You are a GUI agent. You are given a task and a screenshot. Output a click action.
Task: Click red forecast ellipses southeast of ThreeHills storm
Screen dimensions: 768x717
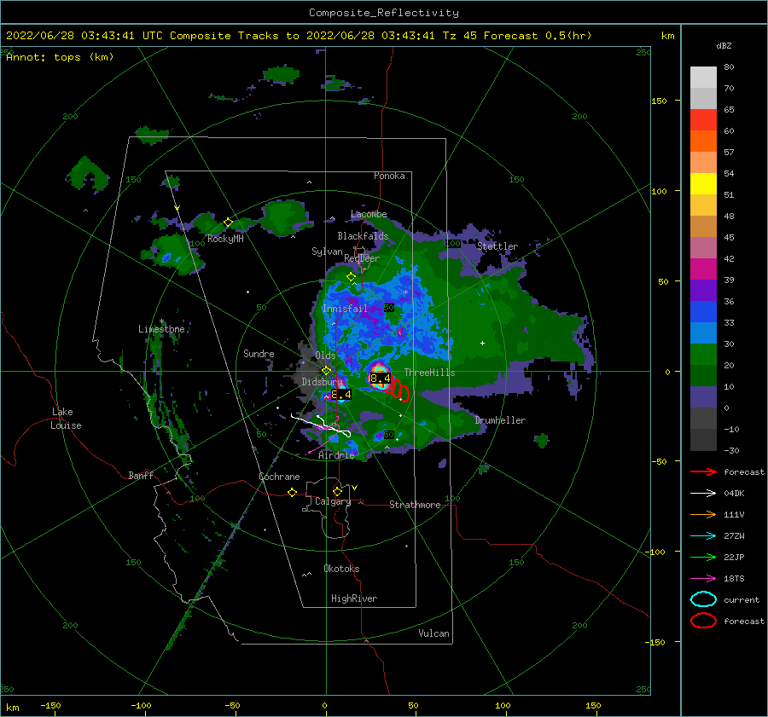pos(398,390)
